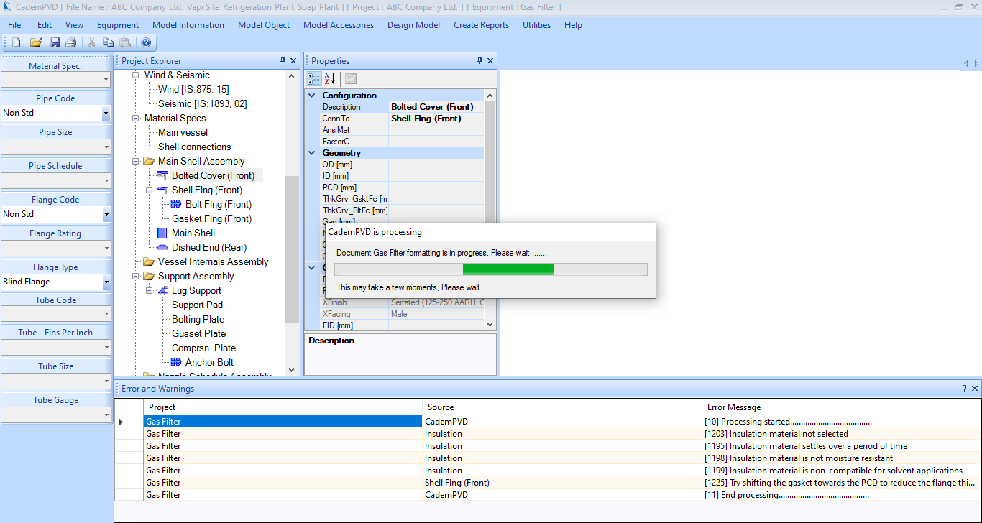Select Wind [IS:875, 15] in tree
The image size is (982, 523).
pos(193,90)
